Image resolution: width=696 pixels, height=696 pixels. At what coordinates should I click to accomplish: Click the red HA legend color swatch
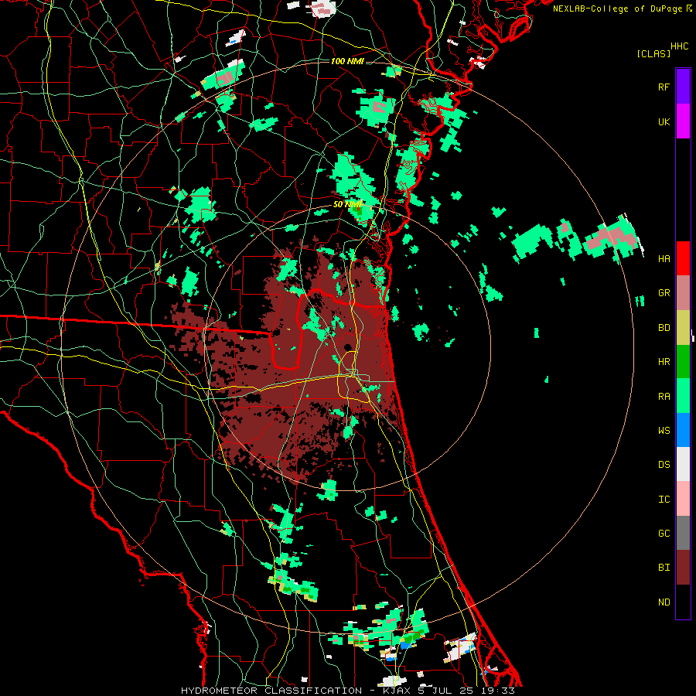tap(683, 258)
